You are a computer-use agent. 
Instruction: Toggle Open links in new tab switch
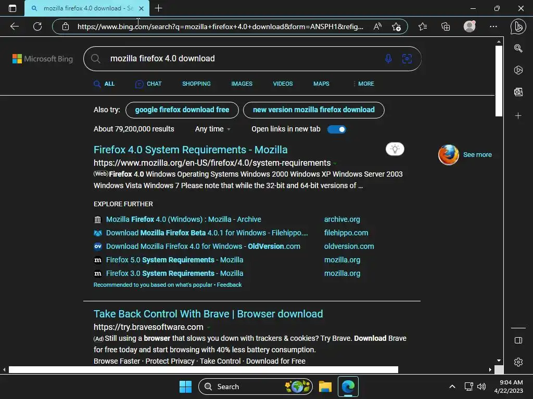click(336, 129)
